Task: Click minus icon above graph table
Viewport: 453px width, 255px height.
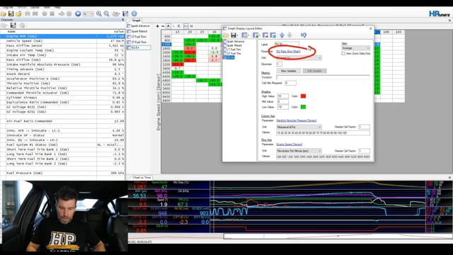Action: point(163,26)
